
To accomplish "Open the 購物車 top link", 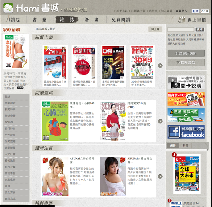I will [153, 11].
